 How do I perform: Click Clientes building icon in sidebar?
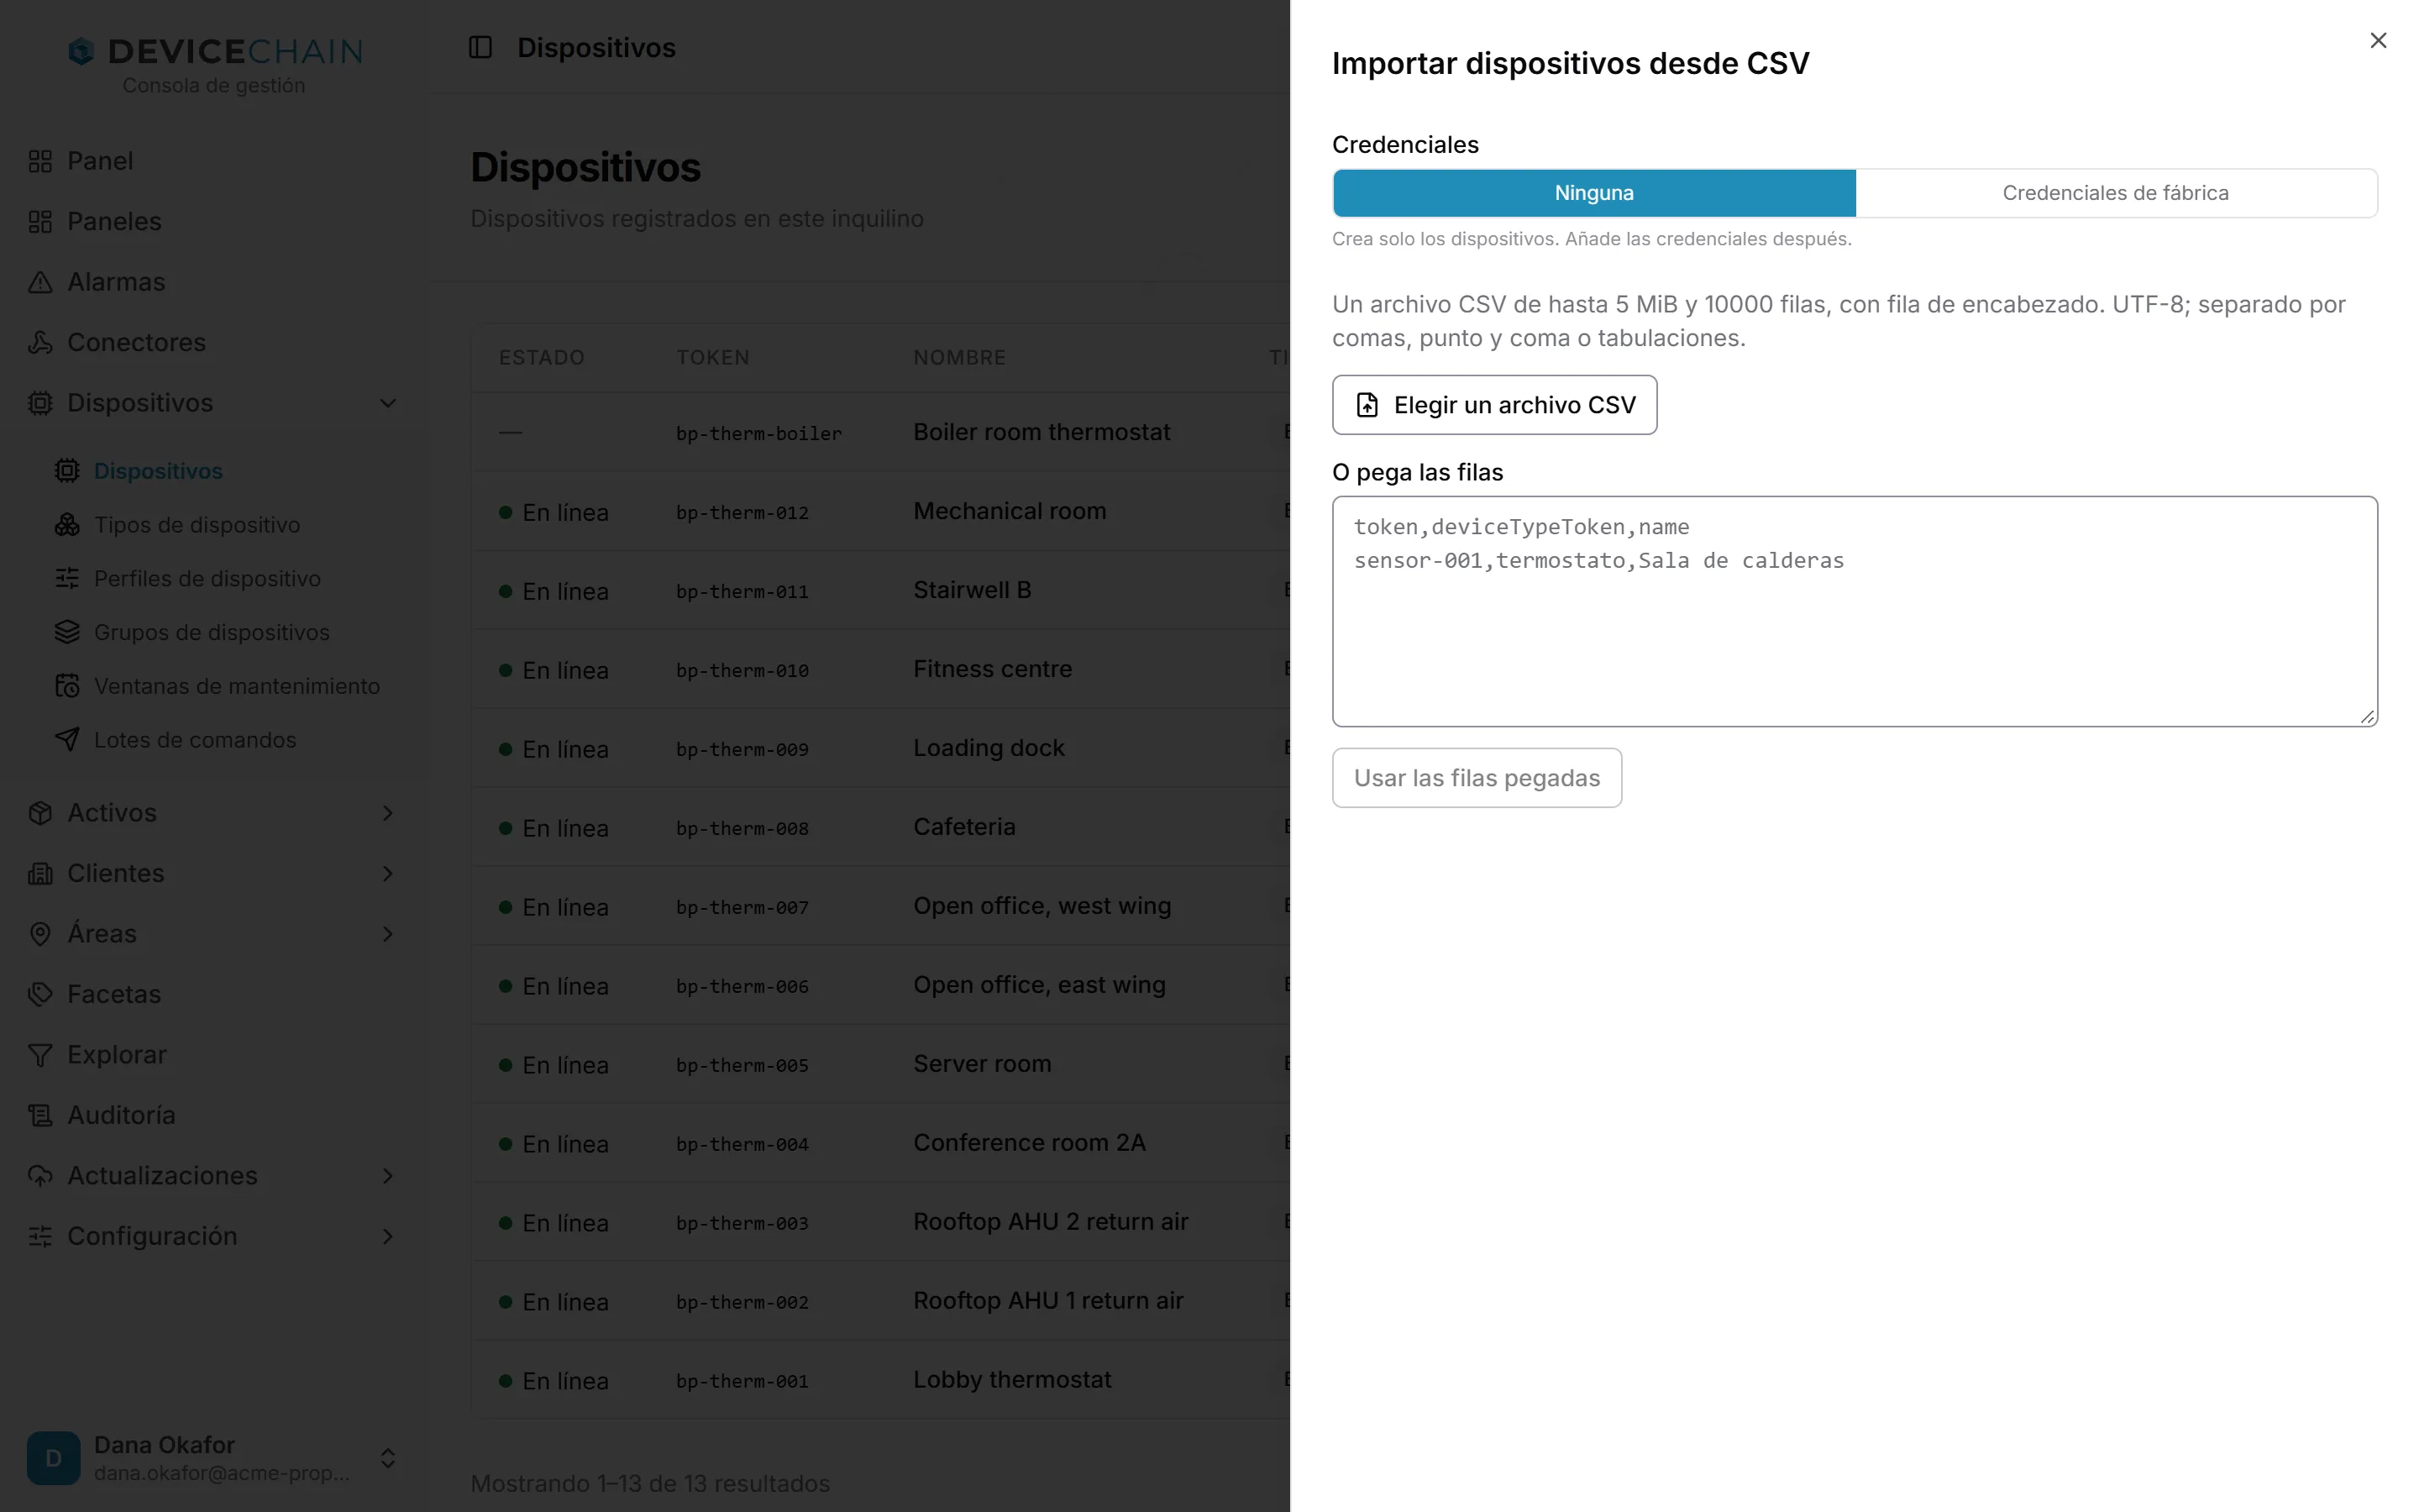coord(40,874)
